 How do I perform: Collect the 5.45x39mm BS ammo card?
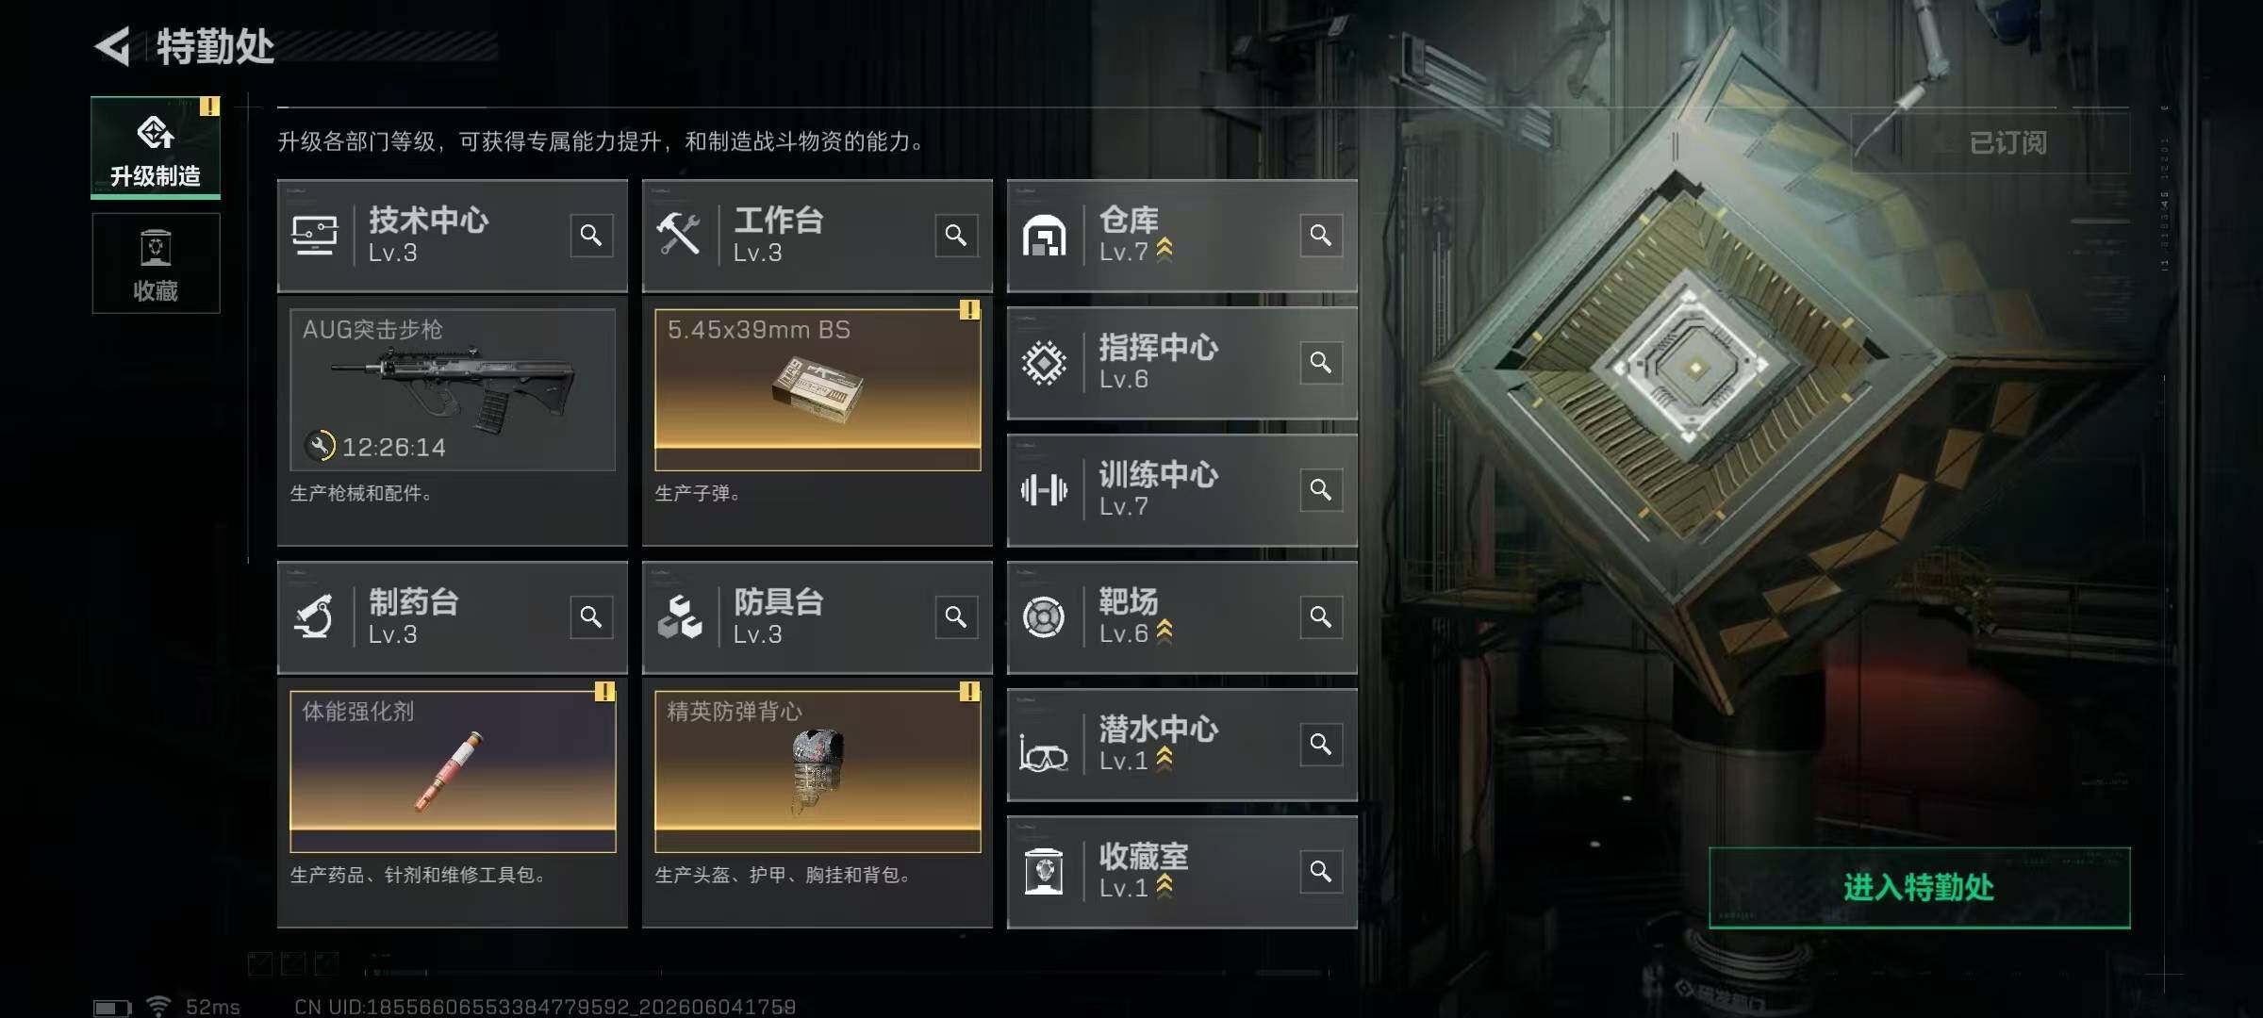coord(818,389)
